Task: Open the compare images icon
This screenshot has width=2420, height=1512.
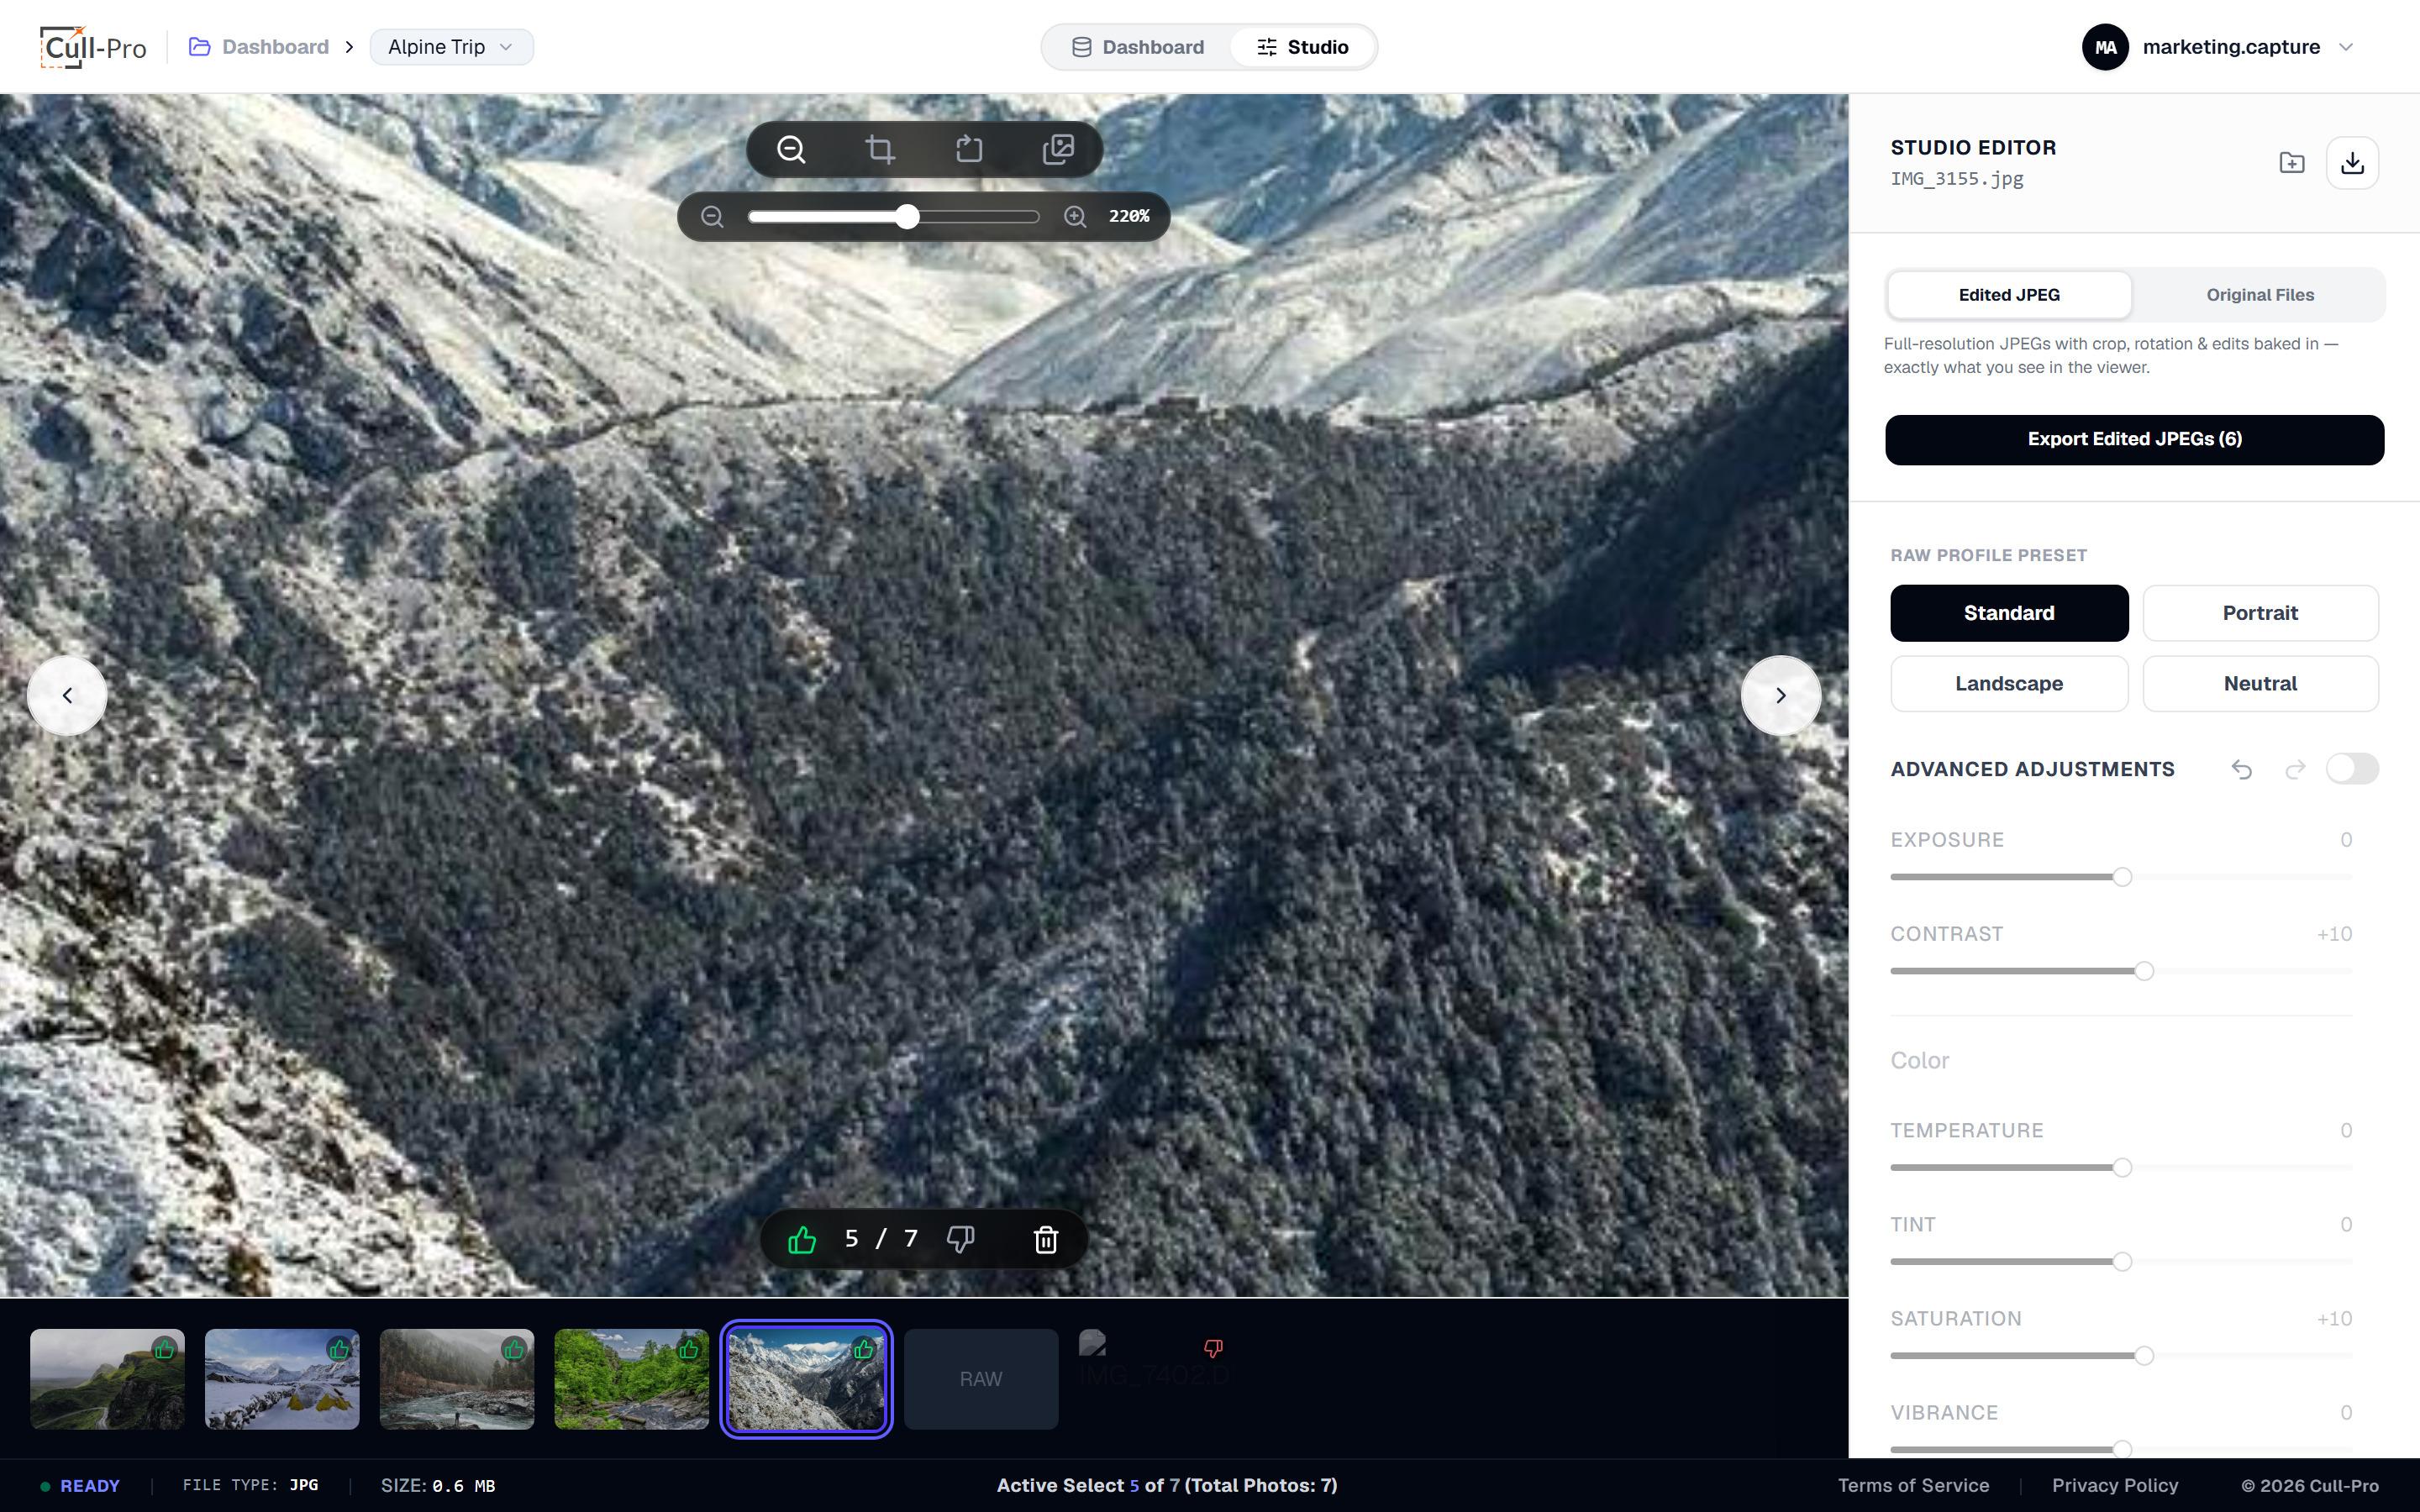Action: [x=1058, y=150]
